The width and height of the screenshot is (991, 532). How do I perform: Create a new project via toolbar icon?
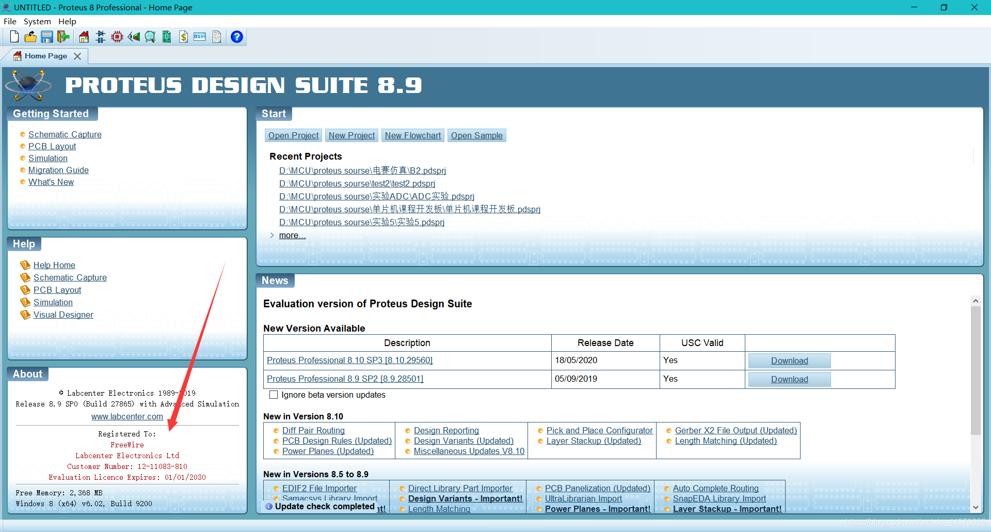14,37
